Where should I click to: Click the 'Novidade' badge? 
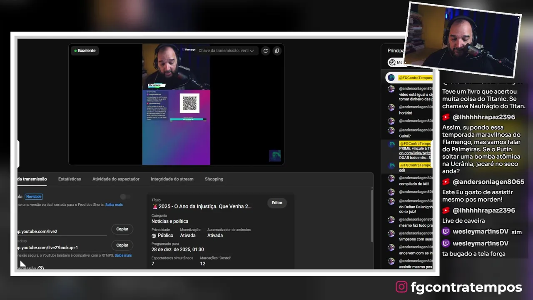[x=34, y=197]
